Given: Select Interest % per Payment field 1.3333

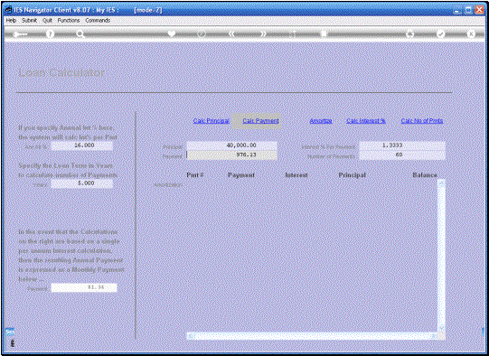Looking at the screenshot, I should coord(402,145).
